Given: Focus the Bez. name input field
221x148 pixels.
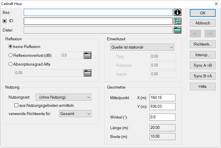Looking at the screenshot, I should (x=98, y=12).
